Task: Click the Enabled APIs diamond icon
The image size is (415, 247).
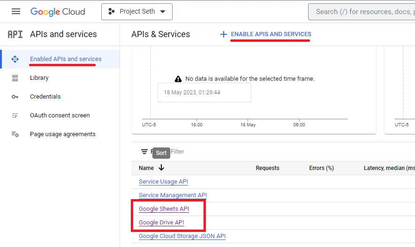Action: (15, 59)
